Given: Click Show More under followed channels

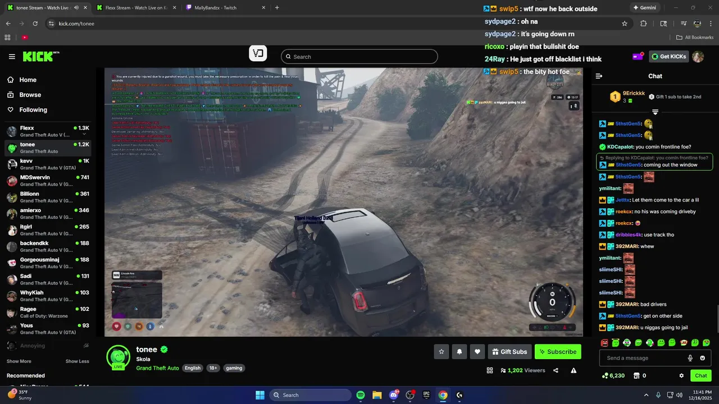Looking at the screenshot, I should click(x=19, y=361).
